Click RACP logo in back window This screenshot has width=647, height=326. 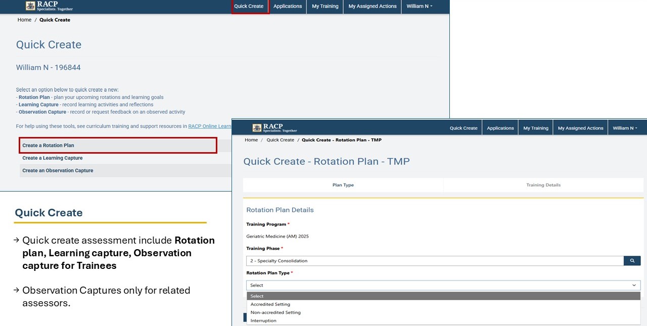(x=49, y=6)
